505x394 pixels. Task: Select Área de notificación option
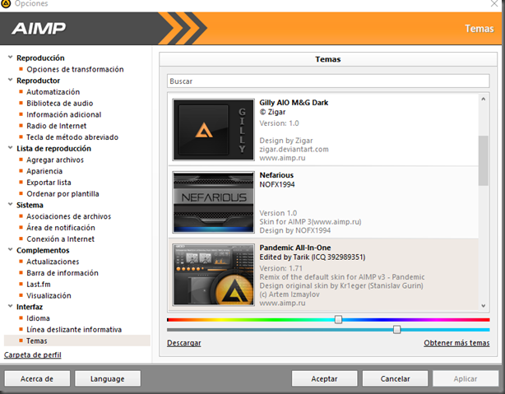pos(61,228)
